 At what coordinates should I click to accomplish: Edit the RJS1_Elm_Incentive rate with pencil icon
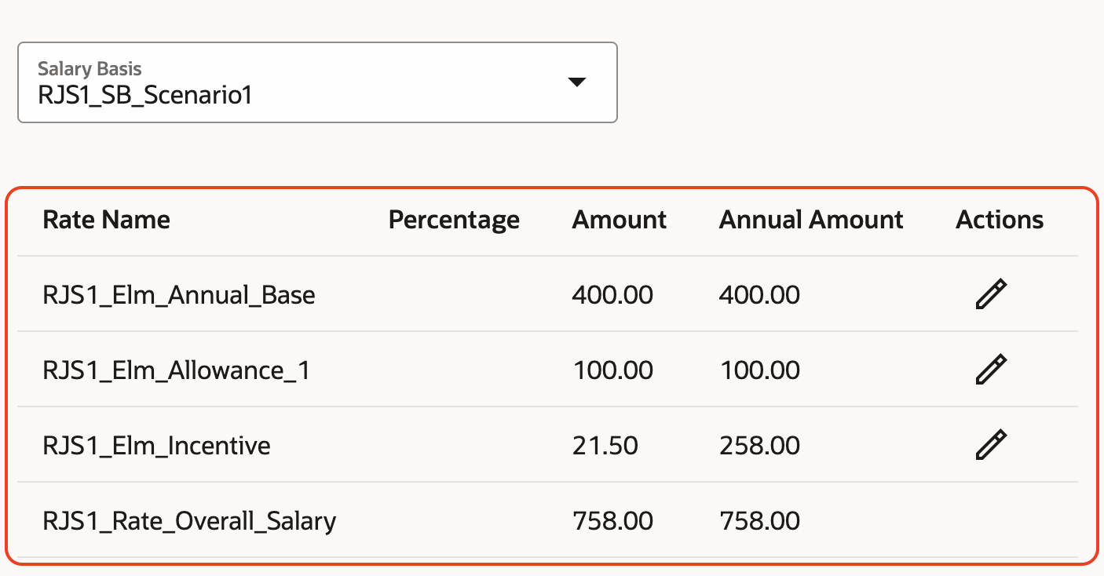[x=991, y=445]
